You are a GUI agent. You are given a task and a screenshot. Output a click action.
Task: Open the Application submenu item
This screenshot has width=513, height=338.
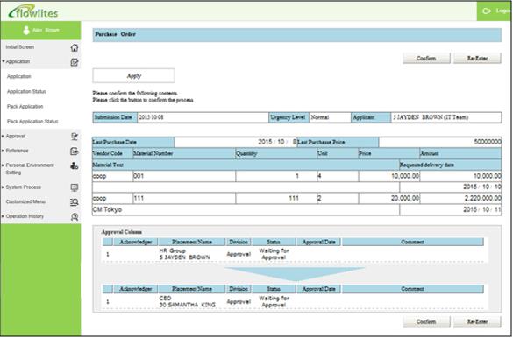(19, 76)
